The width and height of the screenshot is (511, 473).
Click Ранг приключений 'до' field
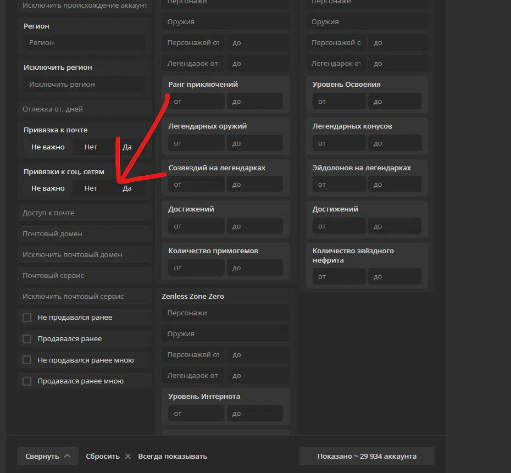pyautogui.click(x=255, y=101)
